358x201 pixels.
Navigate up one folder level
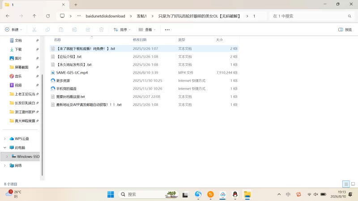point(34,16)
